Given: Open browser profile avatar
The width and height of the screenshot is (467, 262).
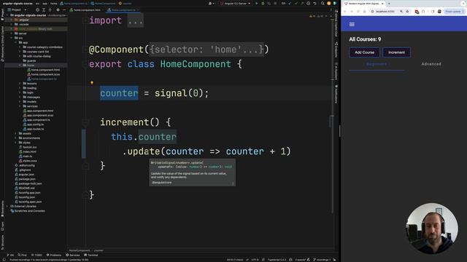Looking at the screenshot, I should click(x=439, y=12).
